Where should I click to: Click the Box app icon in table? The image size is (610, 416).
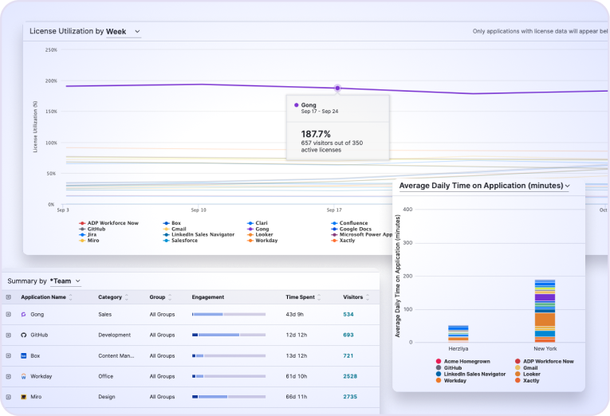click(x=23, y=355)
